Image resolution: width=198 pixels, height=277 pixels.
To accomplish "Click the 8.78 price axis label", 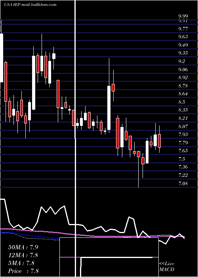I will coord(183,86).
